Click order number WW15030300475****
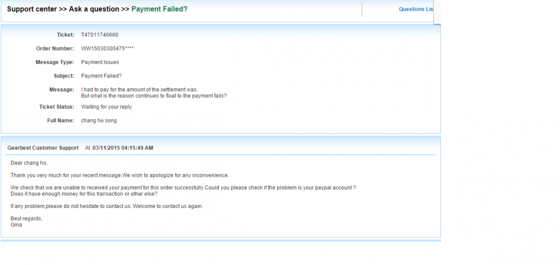The image size is (560, 265). [107, 49]
